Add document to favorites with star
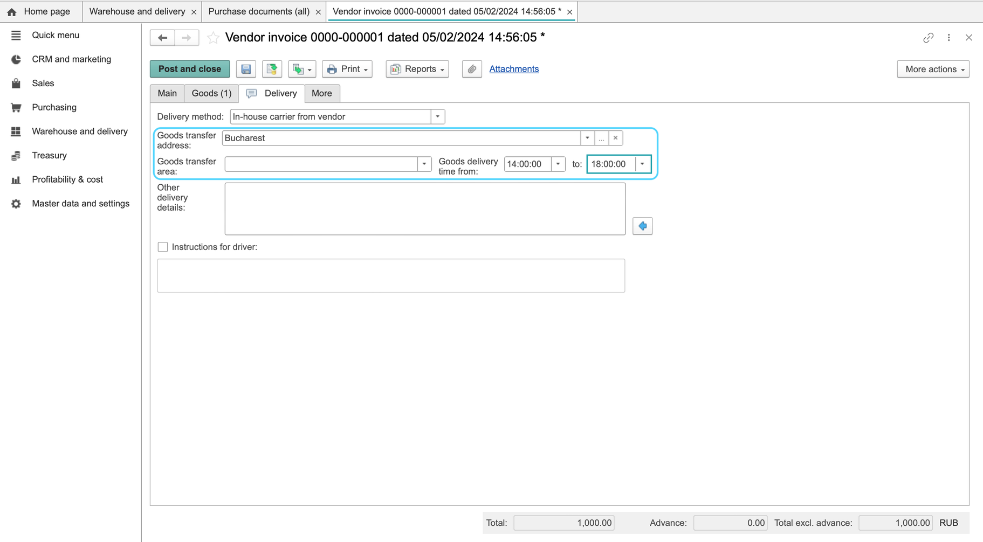The width and height of the screenshot is (983, 542). pos(213,38)
